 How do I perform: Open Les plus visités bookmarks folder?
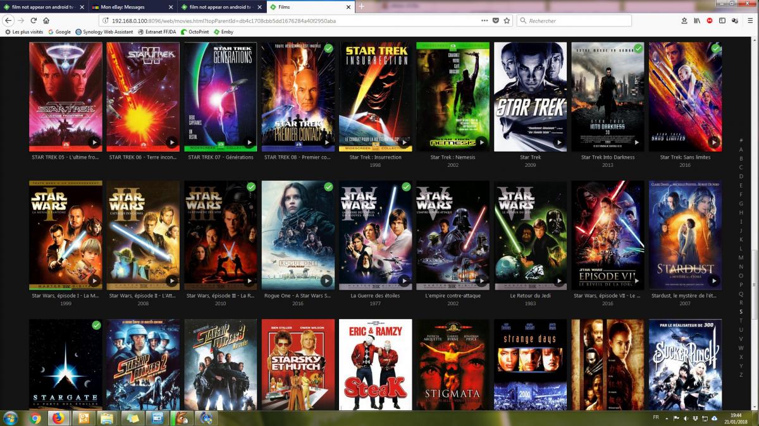(24, 32)
